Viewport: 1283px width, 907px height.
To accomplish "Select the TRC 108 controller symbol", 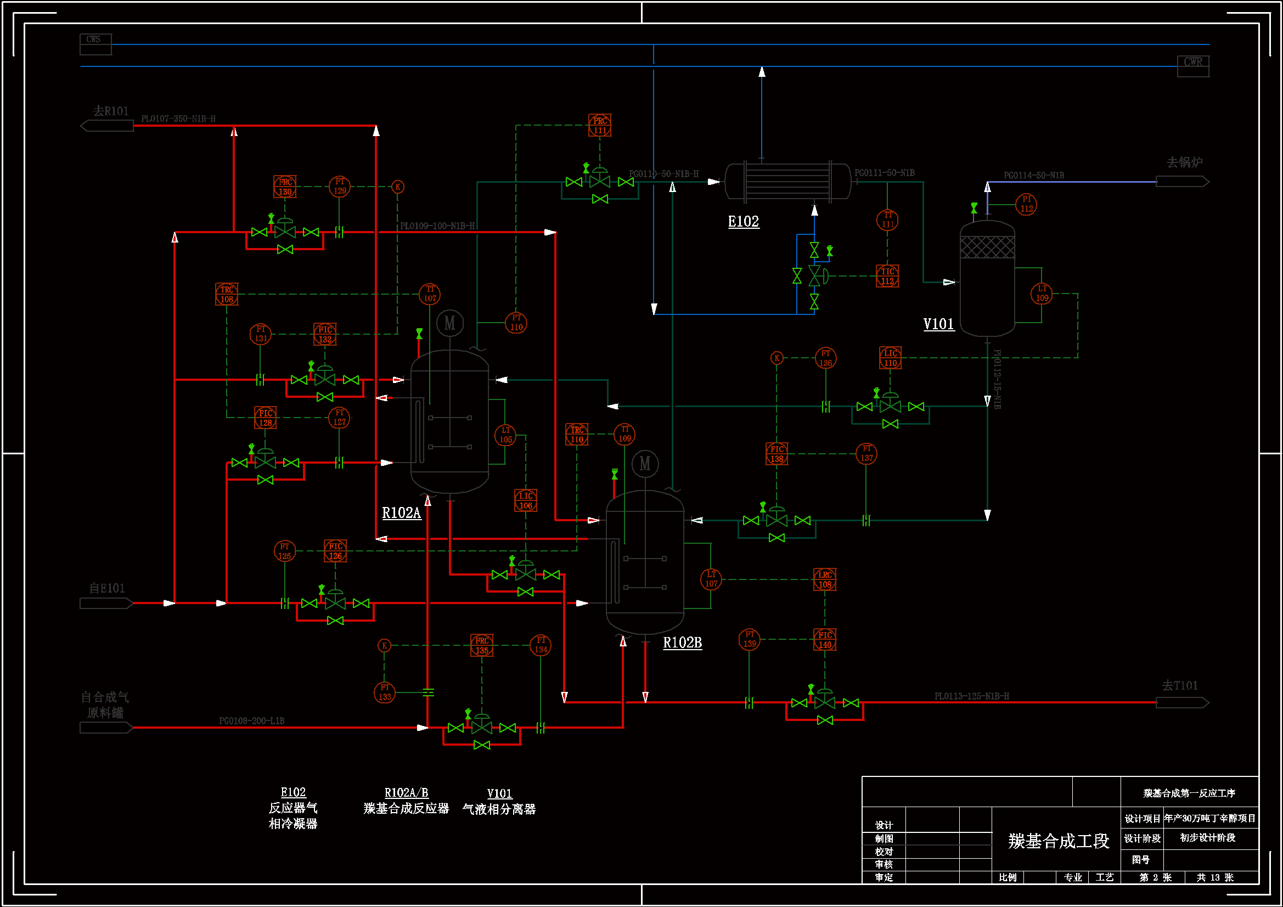I will 226,294.
